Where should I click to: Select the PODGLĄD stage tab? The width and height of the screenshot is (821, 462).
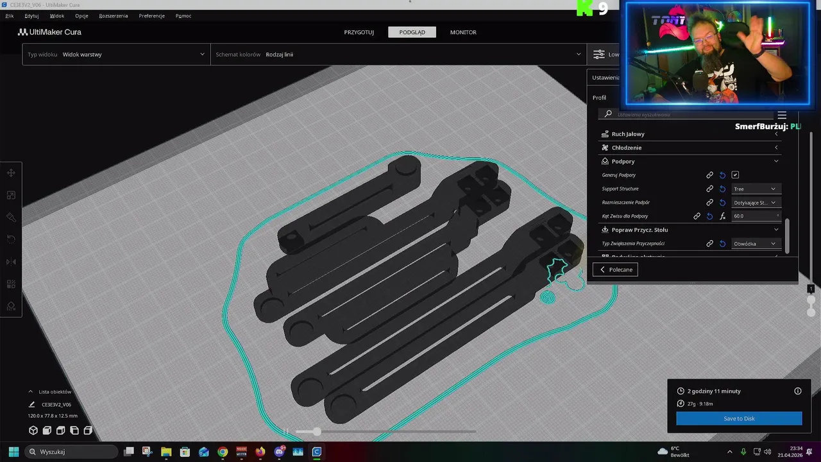click(x=412, y=32)
